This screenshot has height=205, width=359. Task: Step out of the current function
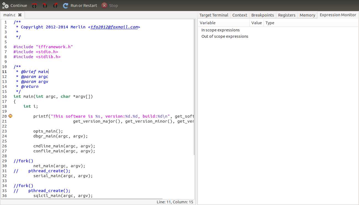pos(55,6)
